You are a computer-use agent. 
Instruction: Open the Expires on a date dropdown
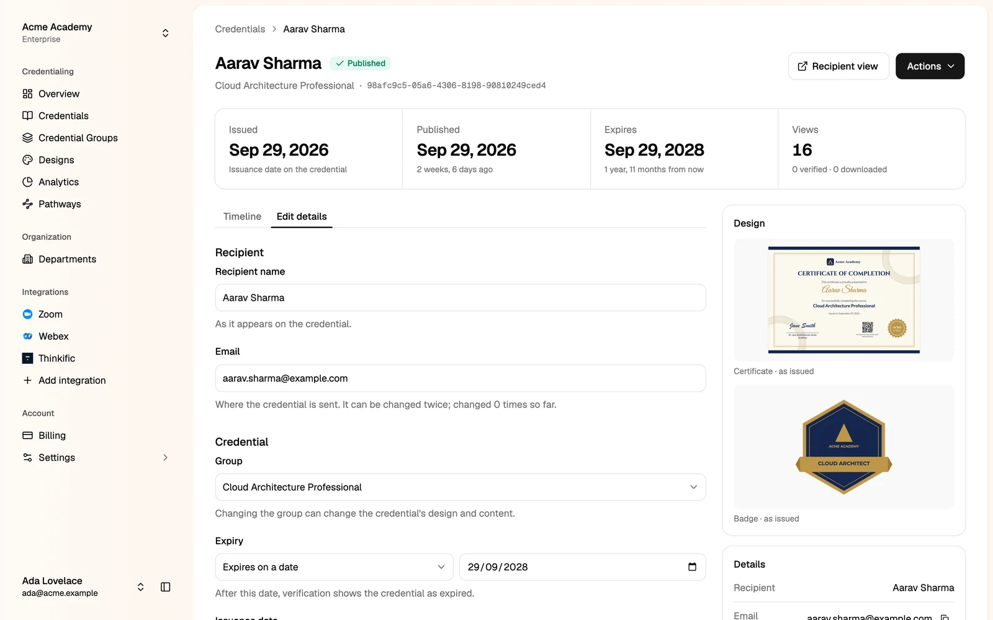(x=334, y=567)
